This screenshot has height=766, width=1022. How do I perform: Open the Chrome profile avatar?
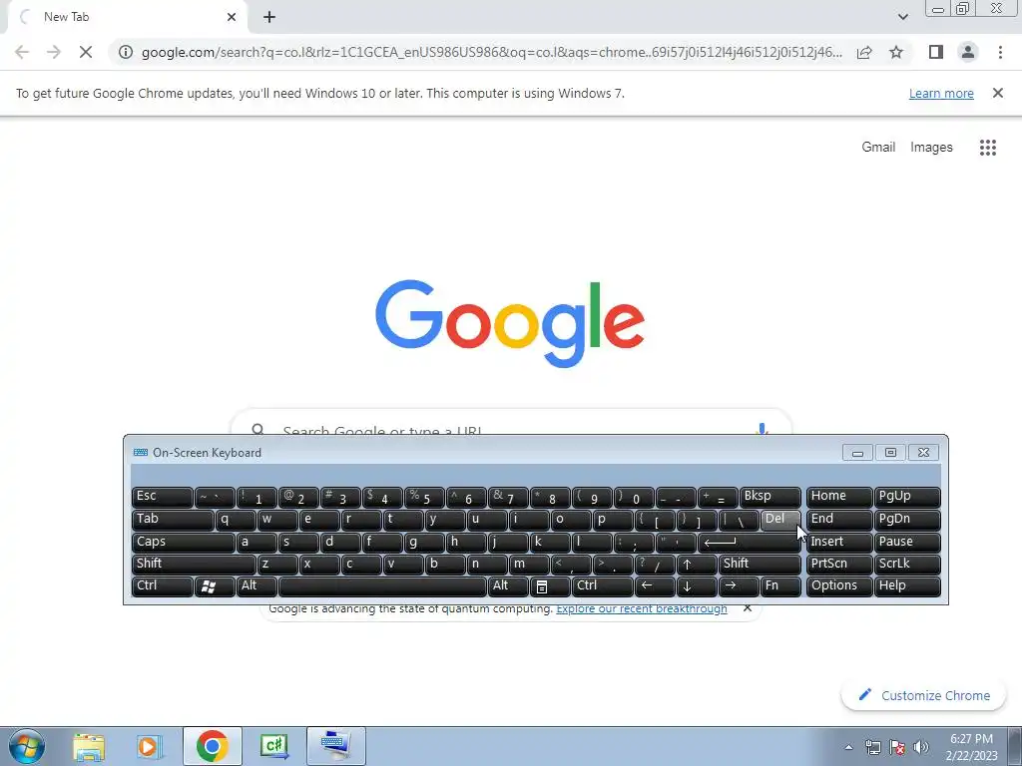click(x=968, y=52)
